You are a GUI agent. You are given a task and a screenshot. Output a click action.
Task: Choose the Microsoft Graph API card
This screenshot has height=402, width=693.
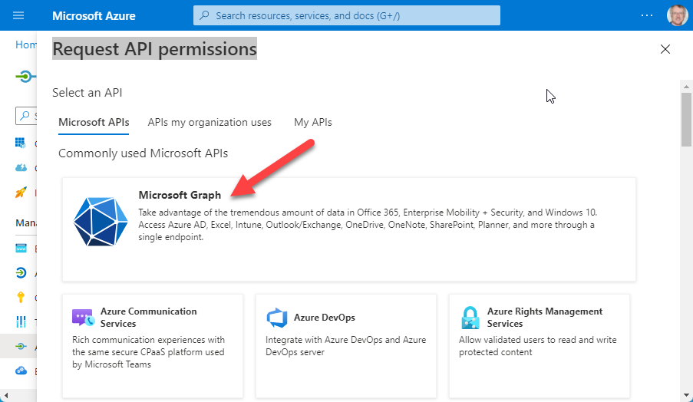point(349,229)
